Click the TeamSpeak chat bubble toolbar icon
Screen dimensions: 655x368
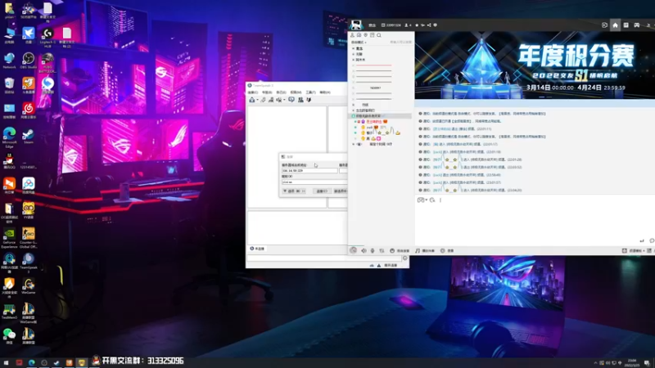pyautogui.click(x=291, y=100)
